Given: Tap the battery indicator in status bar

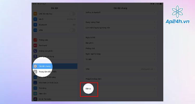Looking at the screenshot, I should pyautogui.click(x=161, y=4).
